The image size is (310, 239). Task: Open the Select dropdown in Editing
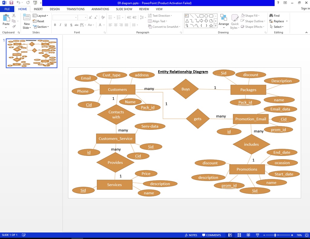(x=277, y=27)
